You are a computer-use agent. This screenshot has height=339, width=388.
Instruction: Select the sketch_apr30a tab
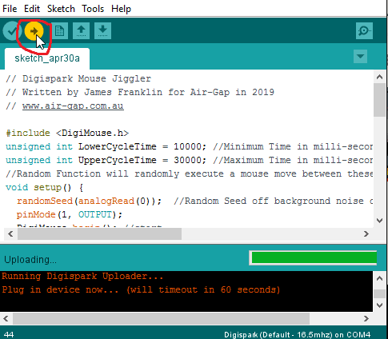pyautogui.click(x=47, y=58)
